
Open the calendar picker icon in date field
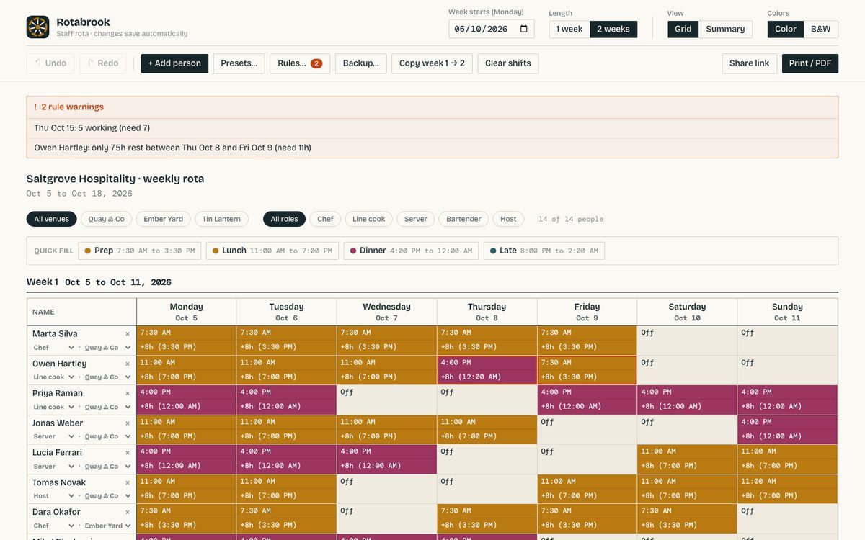tap(524, 29)
